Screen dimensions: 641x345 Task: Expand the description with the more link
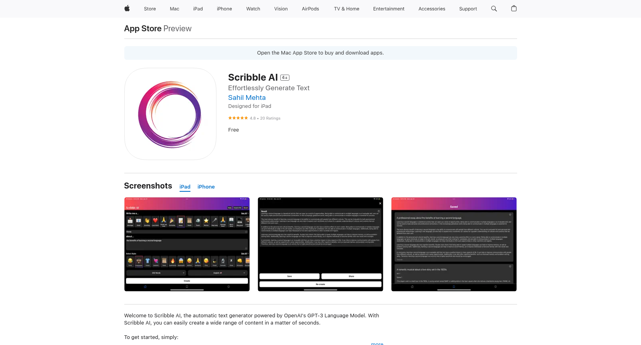pos(377,343)
